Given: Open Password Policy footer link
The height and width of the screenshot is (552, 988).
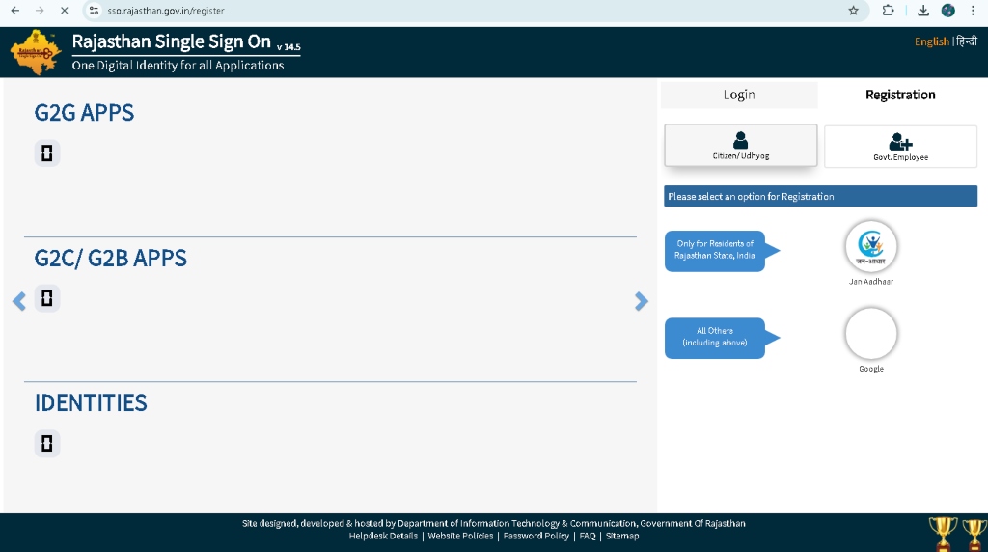Looking at the screenshot, I should point(536,536).
